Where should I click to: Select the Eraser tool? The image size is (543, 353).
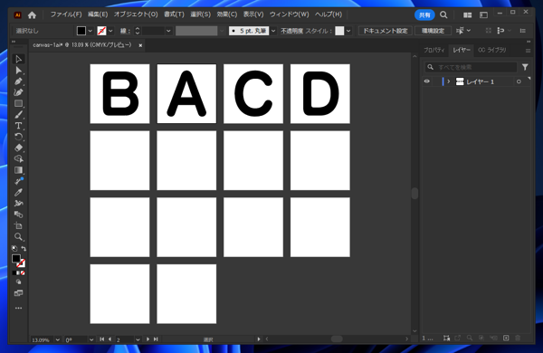pos(18,148)
